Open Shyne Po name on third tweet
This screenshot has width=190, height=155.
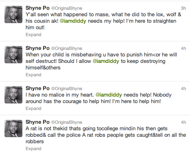point(37,88)
